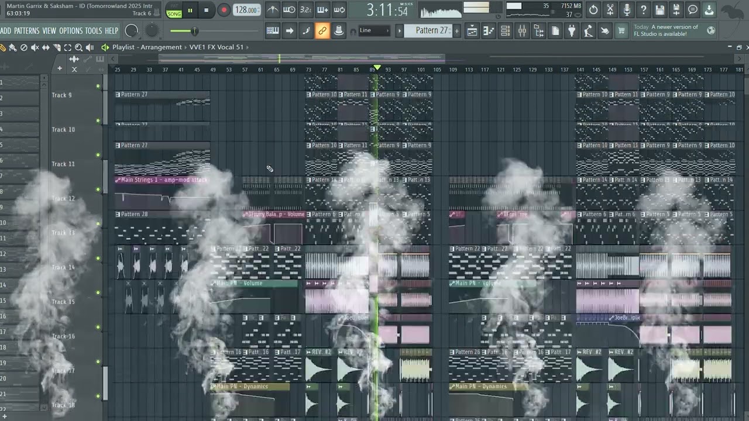Click the red record button
This screenshot has width=749, height=421.
pos(224,10)
